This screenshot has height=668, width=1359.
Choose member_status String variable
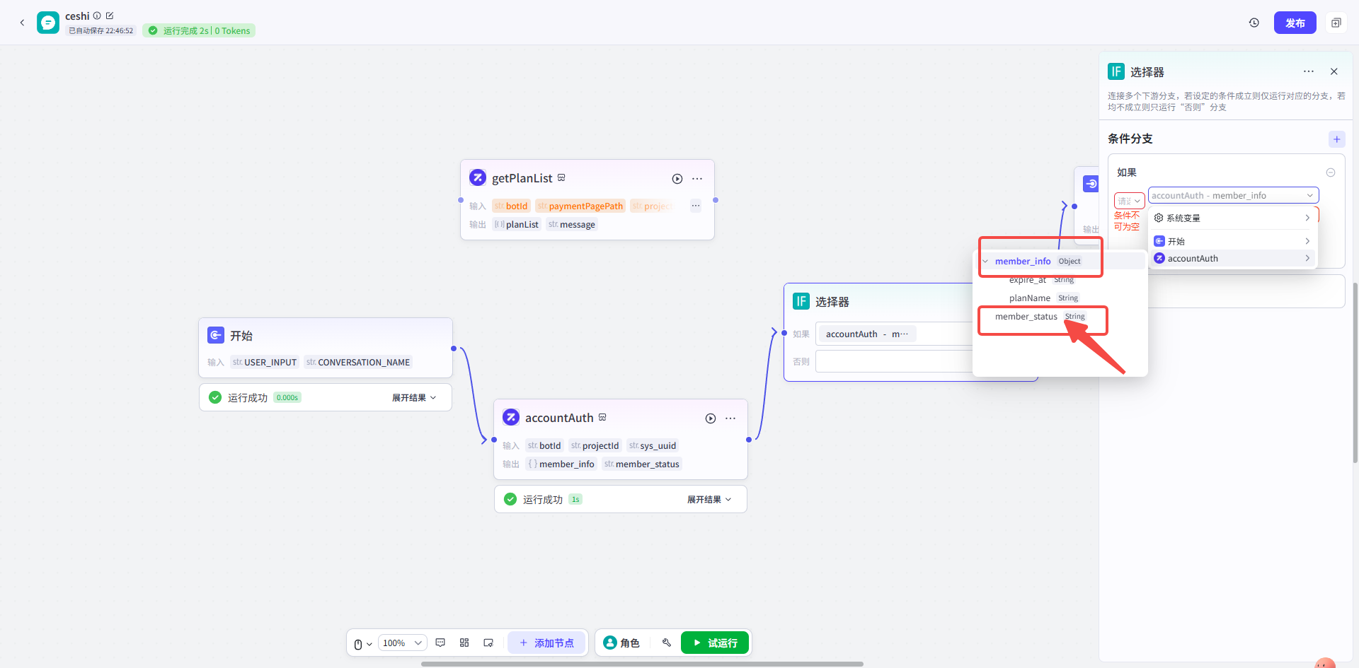click(x=1040, y=317)
